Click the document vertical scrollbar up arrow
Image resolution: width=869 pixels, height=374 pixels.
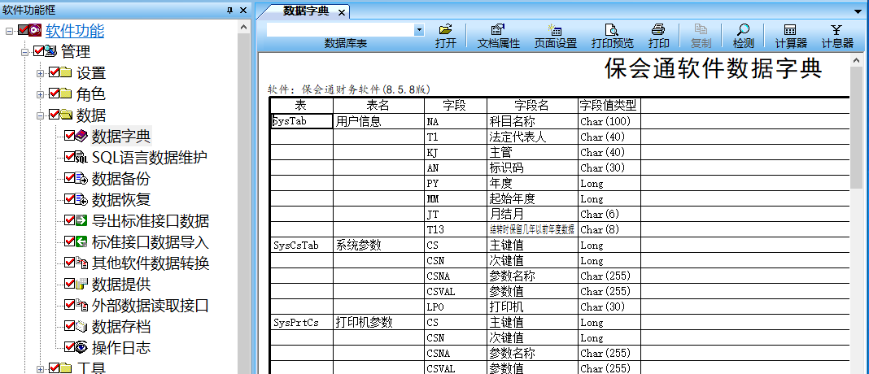coord(856,59)
